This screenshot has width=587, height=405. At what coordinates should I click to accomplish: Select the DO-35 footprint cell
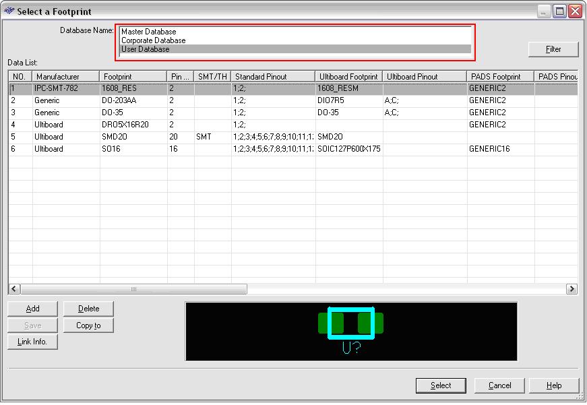[133, 113]
